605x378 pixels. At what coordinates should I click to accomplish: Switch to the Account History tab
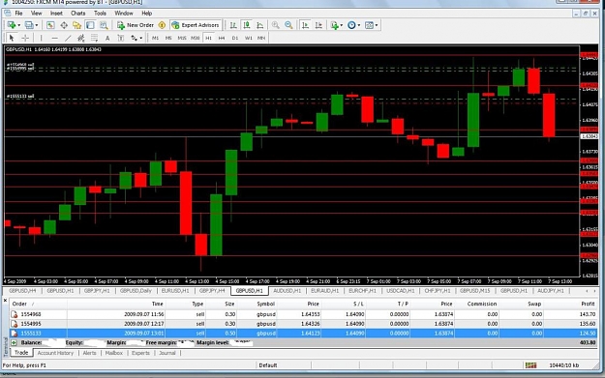click(55, 353)
